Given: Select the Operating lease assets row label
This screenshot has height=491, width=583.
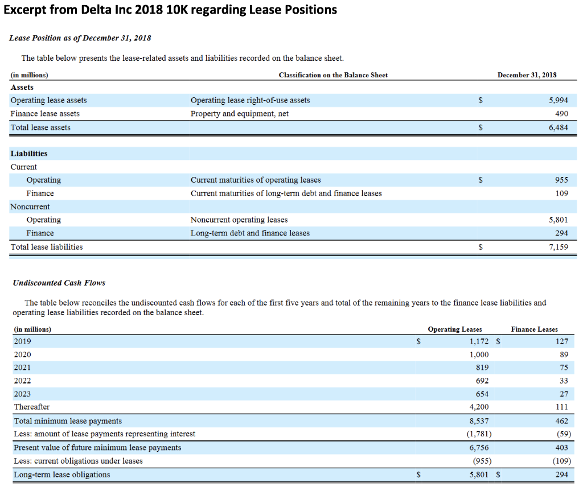Looking at the screenshot, I should (48, 100).
